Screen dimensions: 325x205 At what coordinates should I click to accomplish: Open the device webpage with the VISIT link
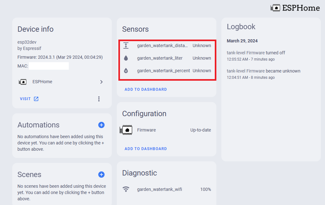[25, 99]
